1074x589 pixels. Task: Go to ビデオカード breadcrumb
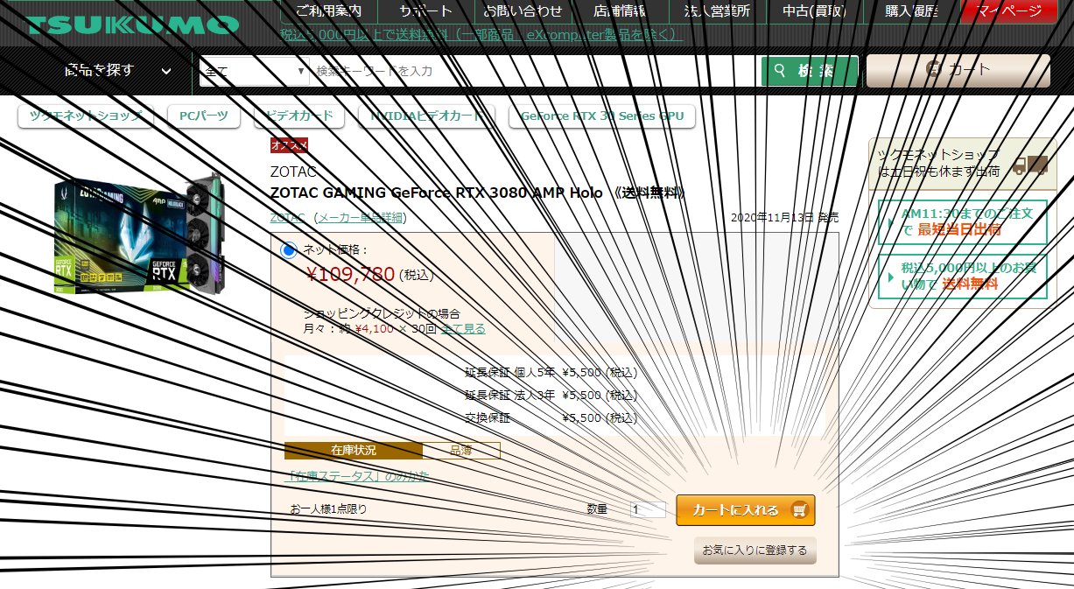tap(299, 116)
